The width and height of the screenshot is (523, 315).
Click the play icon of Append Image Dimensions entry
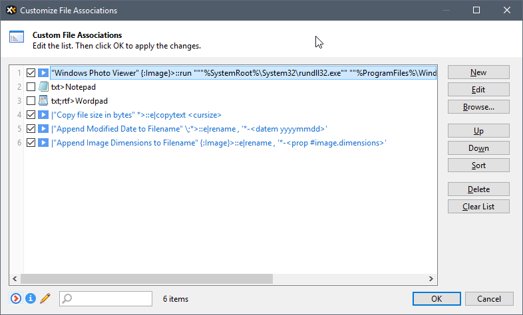[43, 143]
